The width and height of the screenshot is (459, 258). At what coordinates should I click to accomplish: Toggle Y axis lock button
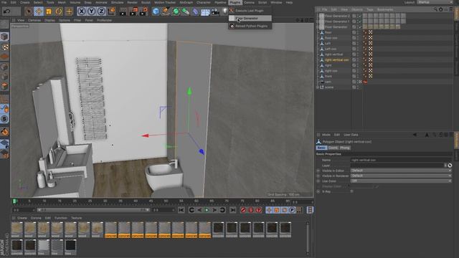click(x=92, y=11)
